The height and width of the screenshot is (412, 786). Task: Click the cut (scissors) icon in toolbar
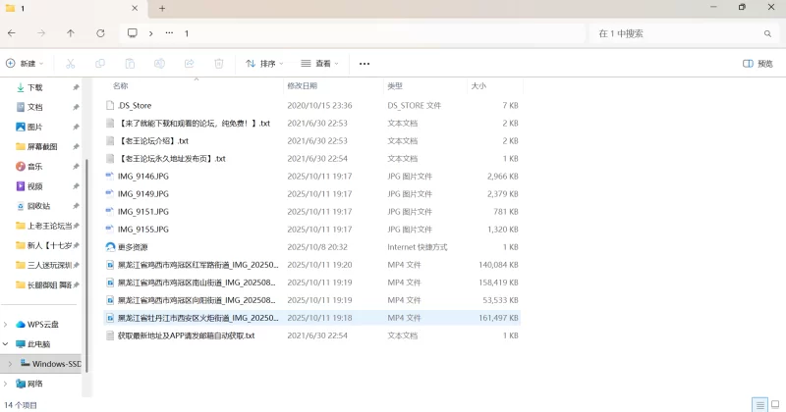click(71, 64)
